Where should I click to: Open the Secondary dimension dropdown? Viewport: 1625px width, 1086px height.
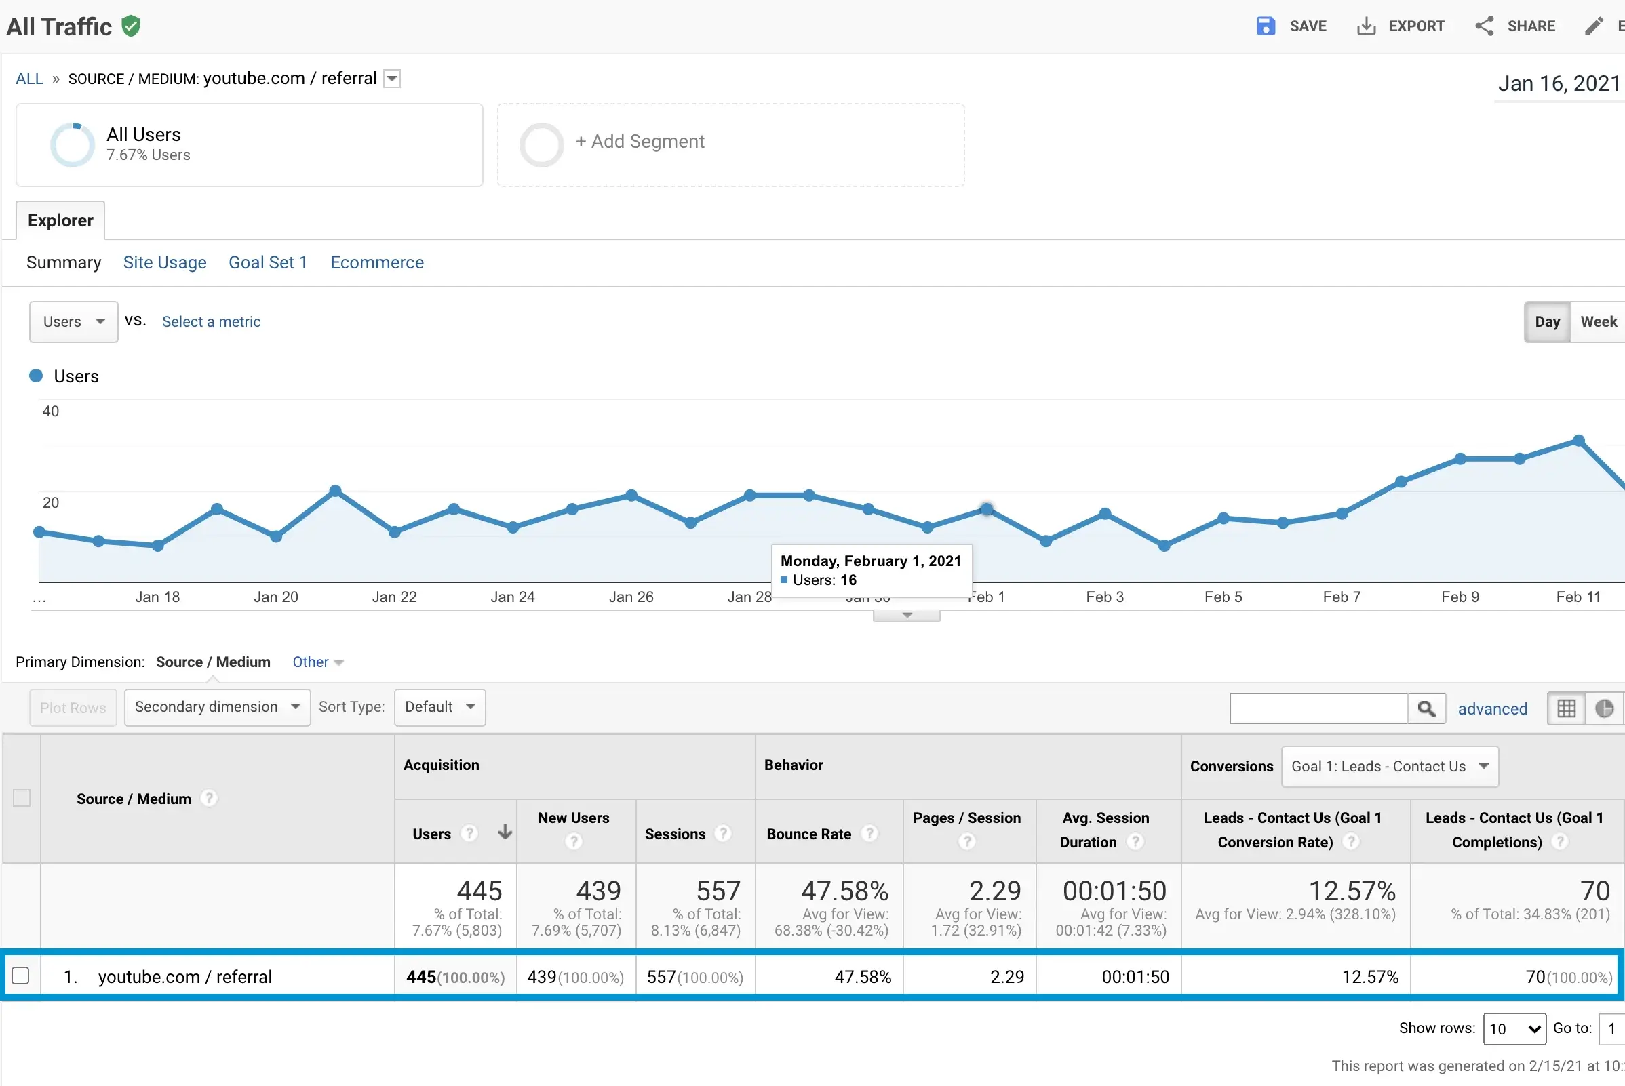click(217, 707)
